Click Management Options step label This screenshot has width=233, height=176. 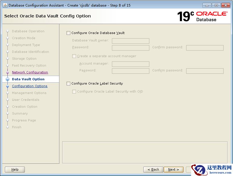[x=29, y=93]
